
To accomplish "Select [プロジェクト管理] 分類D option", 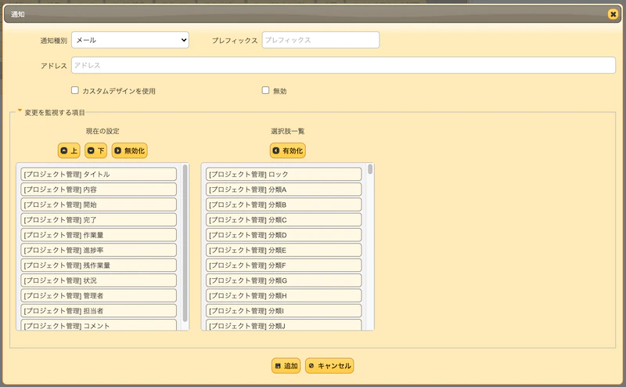I will click(x=284, y=235).
